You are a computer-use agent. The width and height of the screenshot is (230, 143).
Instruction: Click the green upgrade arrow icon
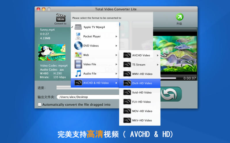(179, 17)
